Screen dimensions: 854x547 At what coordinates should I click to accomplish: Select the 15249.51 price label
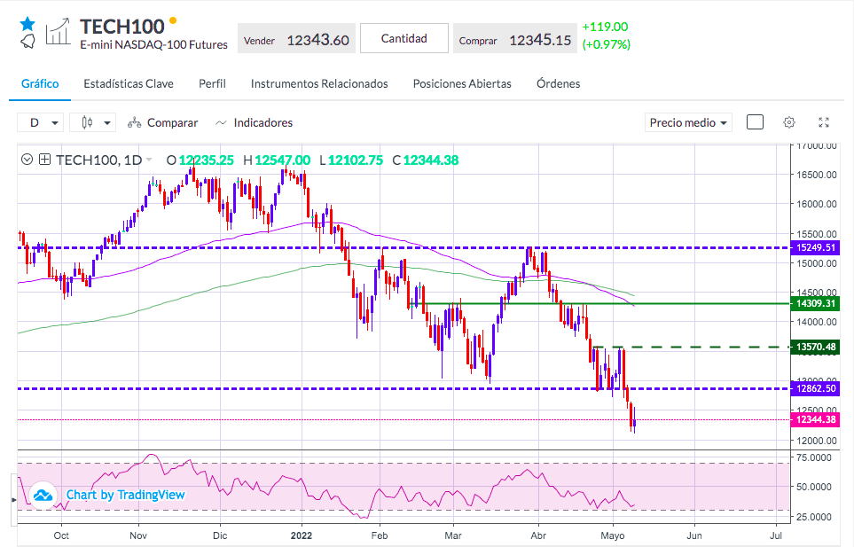click(x=815, y=247)
